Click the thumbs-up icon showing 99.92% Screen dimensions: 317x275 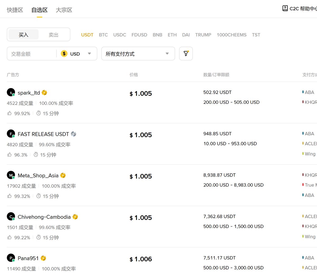10,113
